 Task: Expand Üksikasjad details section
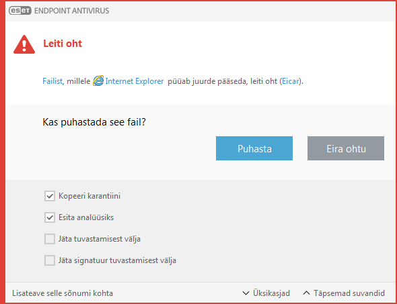[266, 293]
